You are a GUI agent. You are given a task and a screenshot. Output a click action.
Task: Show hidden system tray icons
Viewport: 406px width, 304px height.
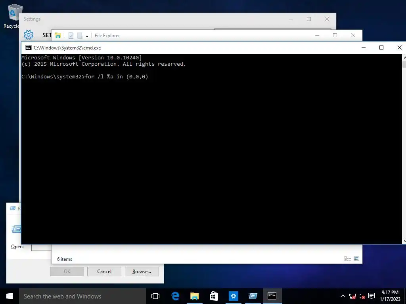coord(343,296)
